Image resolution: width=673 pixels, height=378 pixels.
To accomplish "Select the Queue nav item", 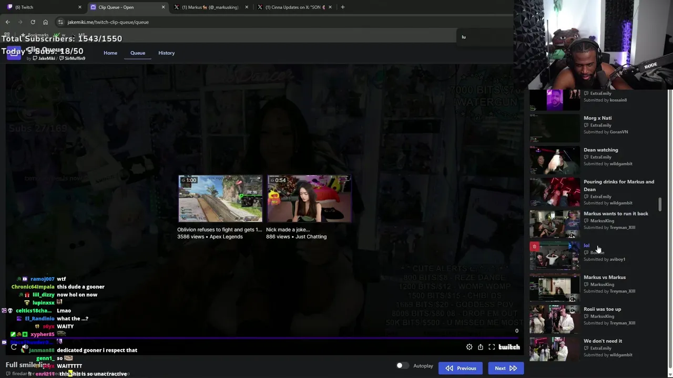I will (138, 52).
